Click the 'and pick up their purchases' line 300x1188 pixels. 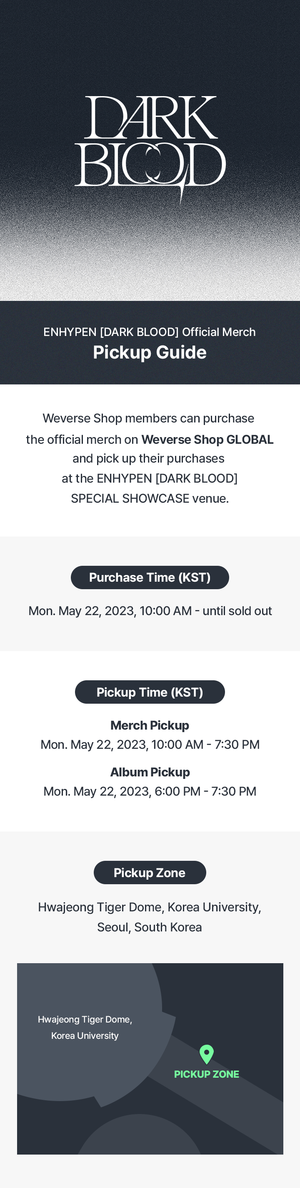[149, 458]
